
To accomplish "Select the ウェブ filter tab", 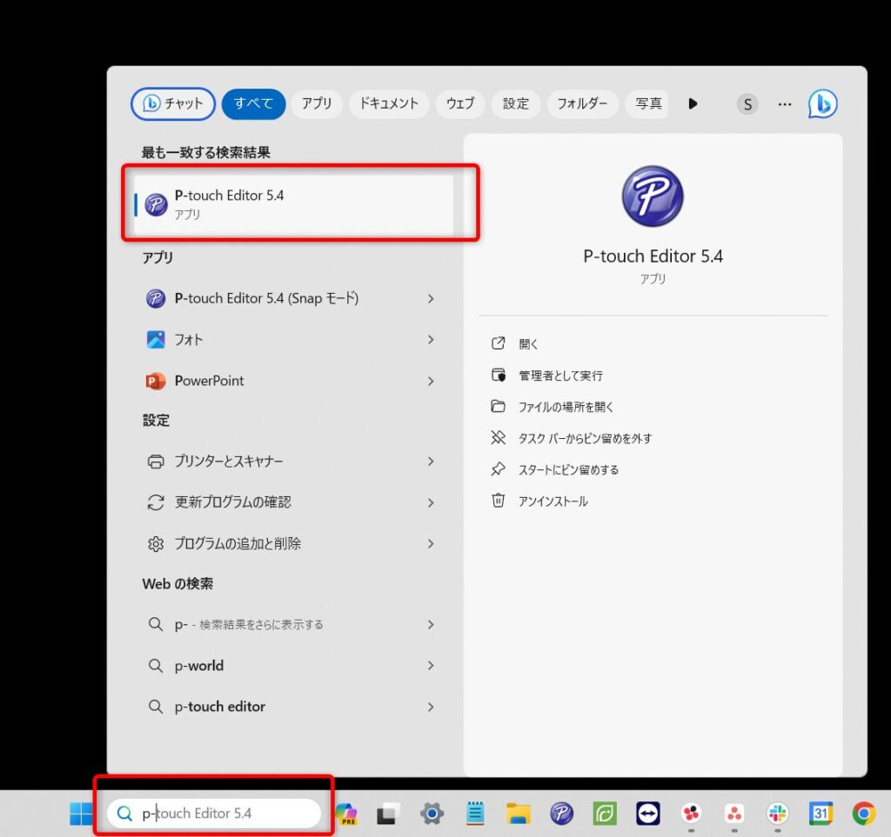I will (460, 103).
